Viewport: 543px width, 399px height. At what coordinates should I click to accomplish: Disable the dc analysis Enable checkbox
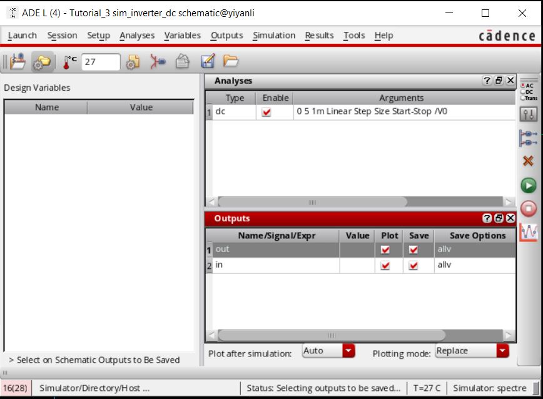(267, 113)
